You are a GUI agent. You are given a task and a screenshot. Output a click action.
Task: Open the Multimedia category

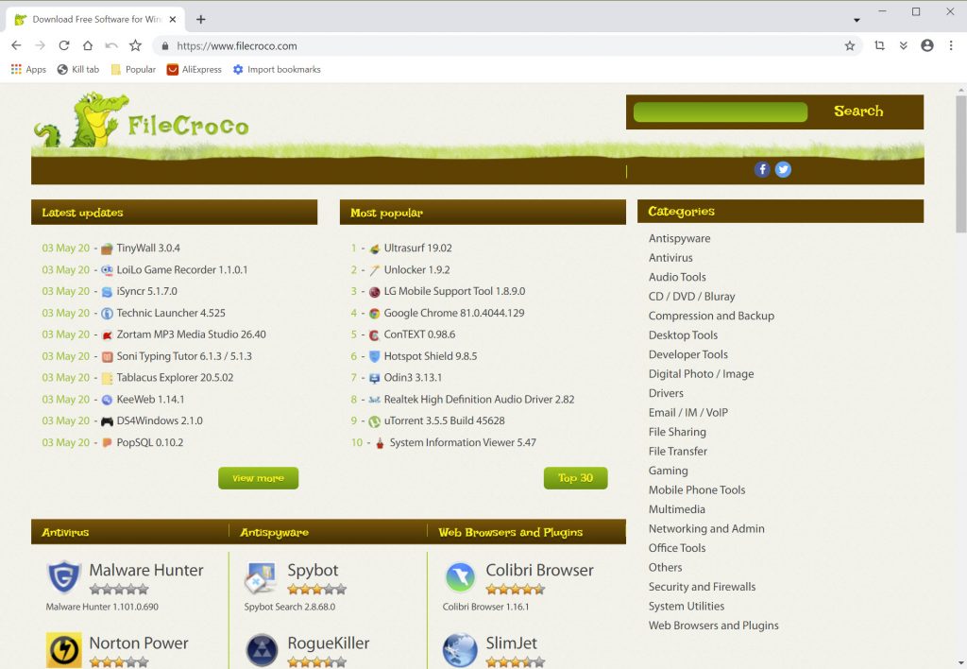click(x=676, y=509)
